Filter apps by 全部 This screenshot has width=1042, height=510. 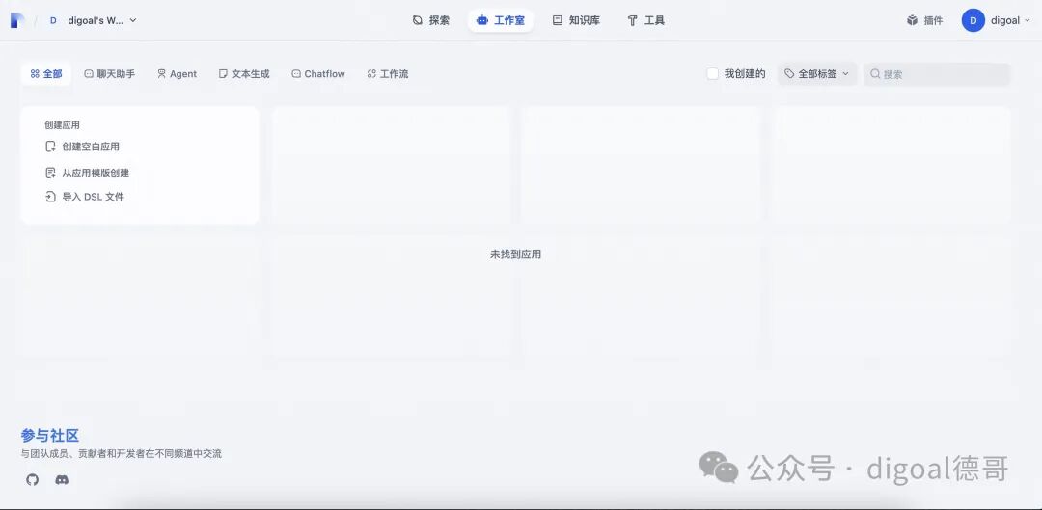click(x=46, y=74)
